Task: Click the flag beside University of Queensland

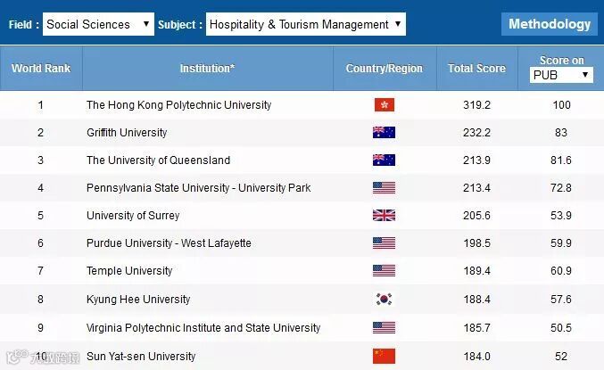Action: 384,160
